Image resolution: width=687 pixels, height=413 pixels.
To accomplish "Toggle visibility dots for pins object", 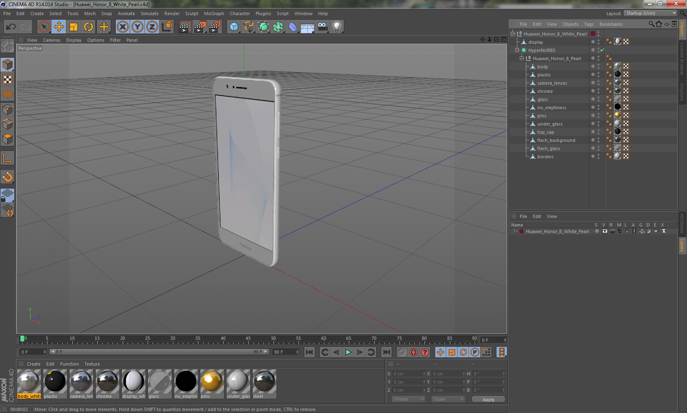I will pos(598,116).
